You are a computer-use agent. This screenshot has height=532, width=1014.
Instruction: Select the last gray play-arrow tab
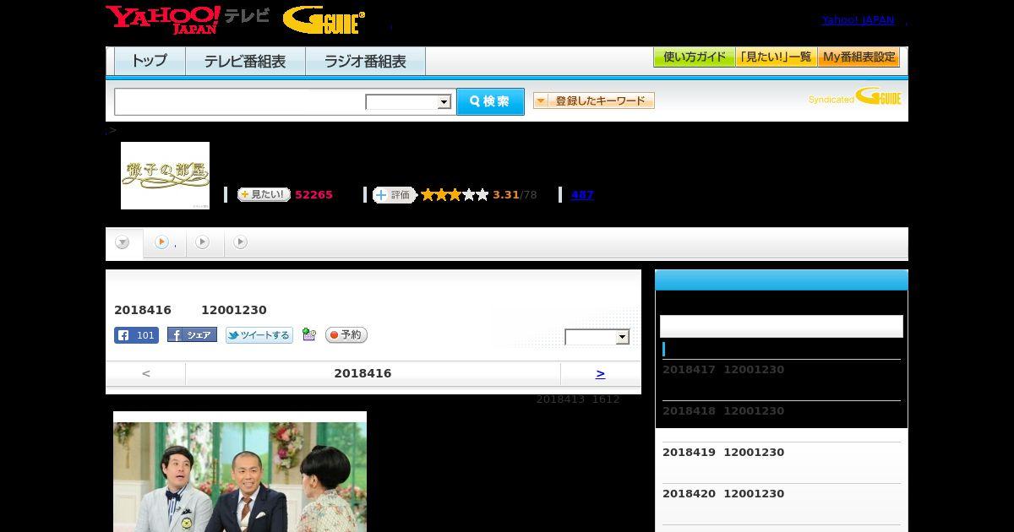pyautogui.click(x=240, y=242)
